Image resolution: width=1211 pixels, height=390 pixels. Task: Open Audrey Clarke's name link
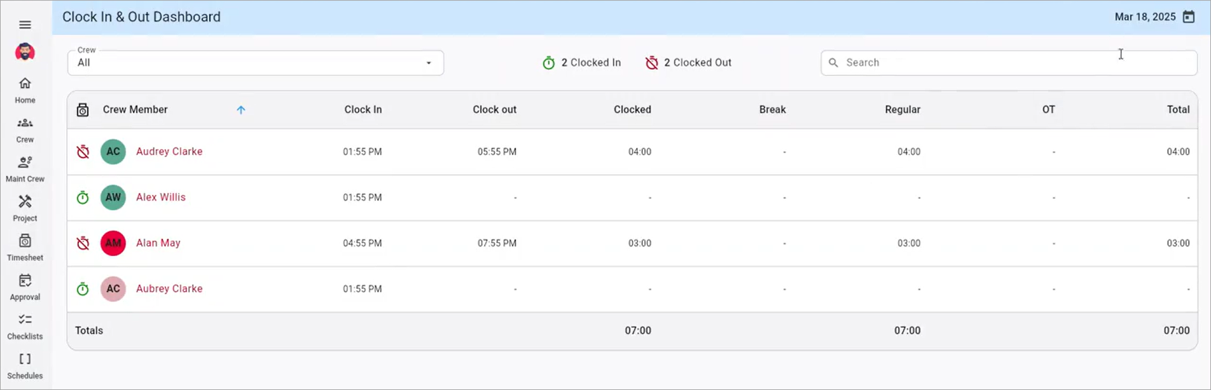pyautogui.click(x=169, y=152)
